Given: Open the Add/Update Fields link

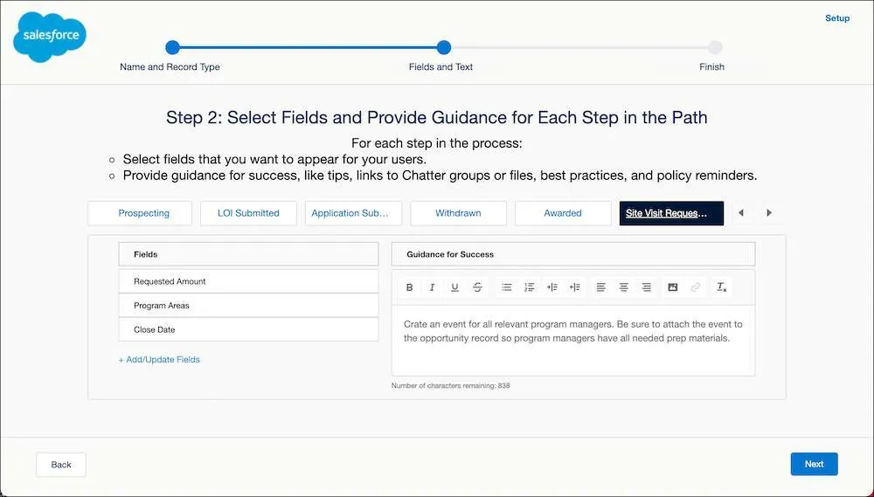Looking at the screenshot, I should click(159, 360).
